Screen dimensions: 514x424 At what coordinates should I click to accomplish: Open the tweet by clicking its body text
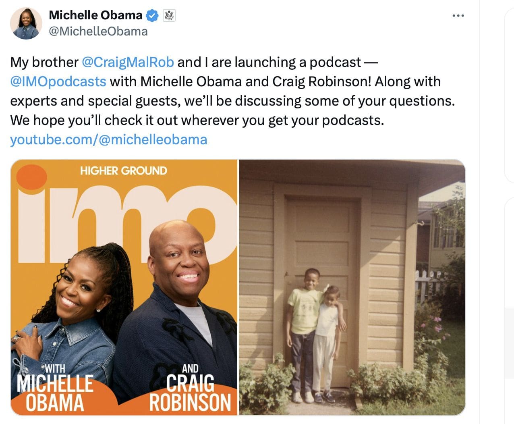[232, 91]
